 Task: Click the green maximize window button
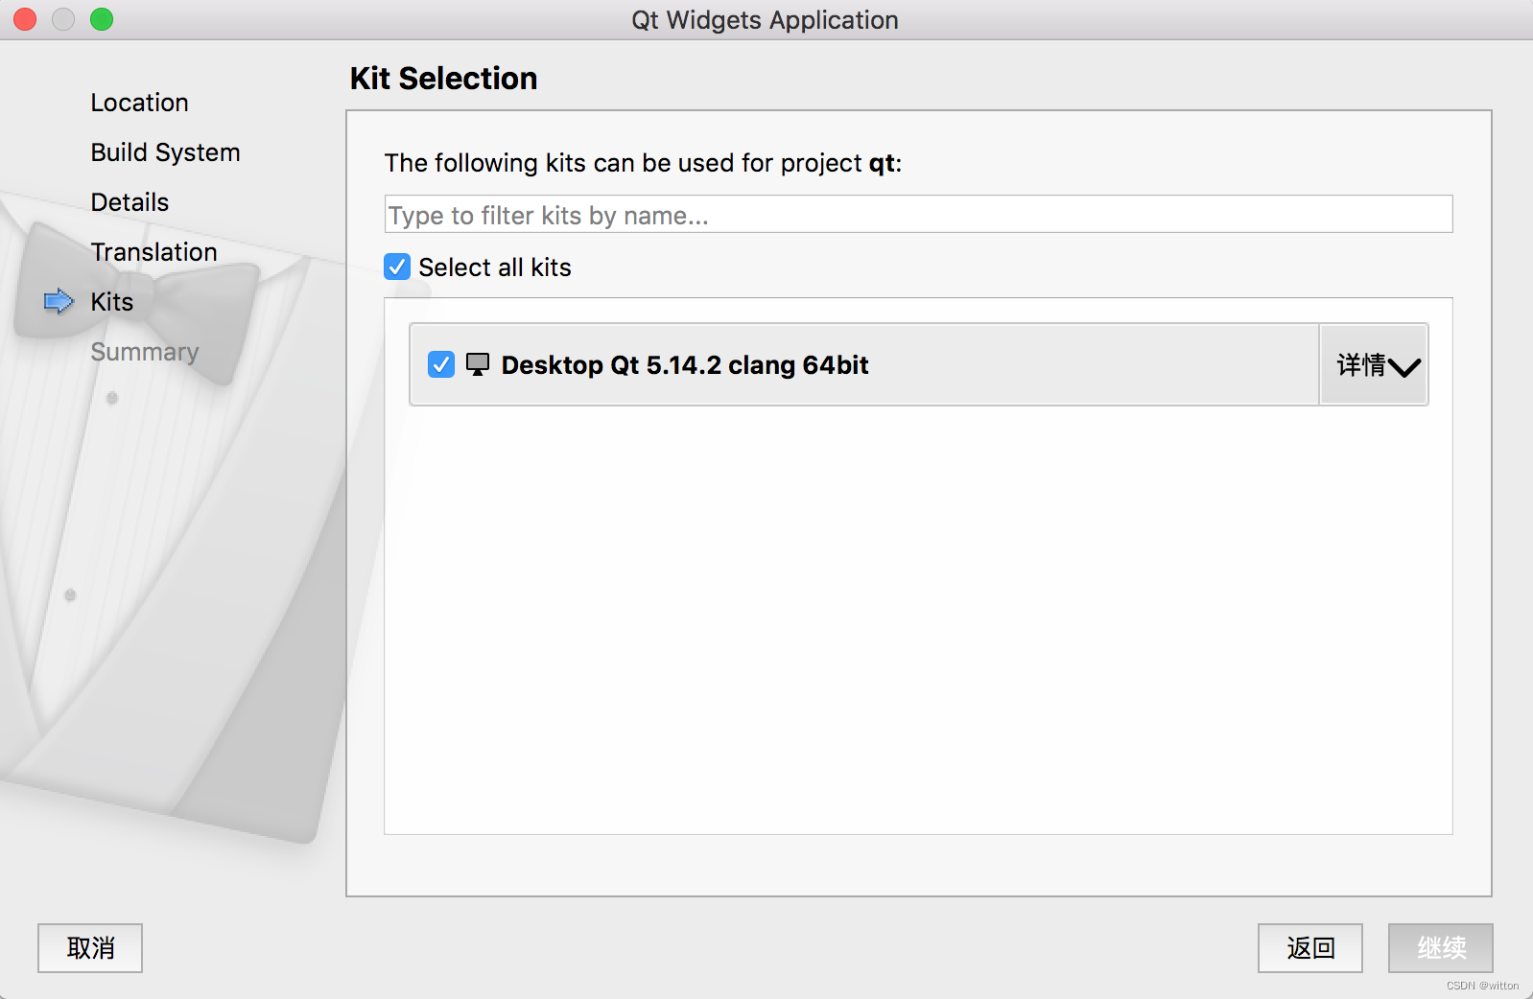[102, 19]
